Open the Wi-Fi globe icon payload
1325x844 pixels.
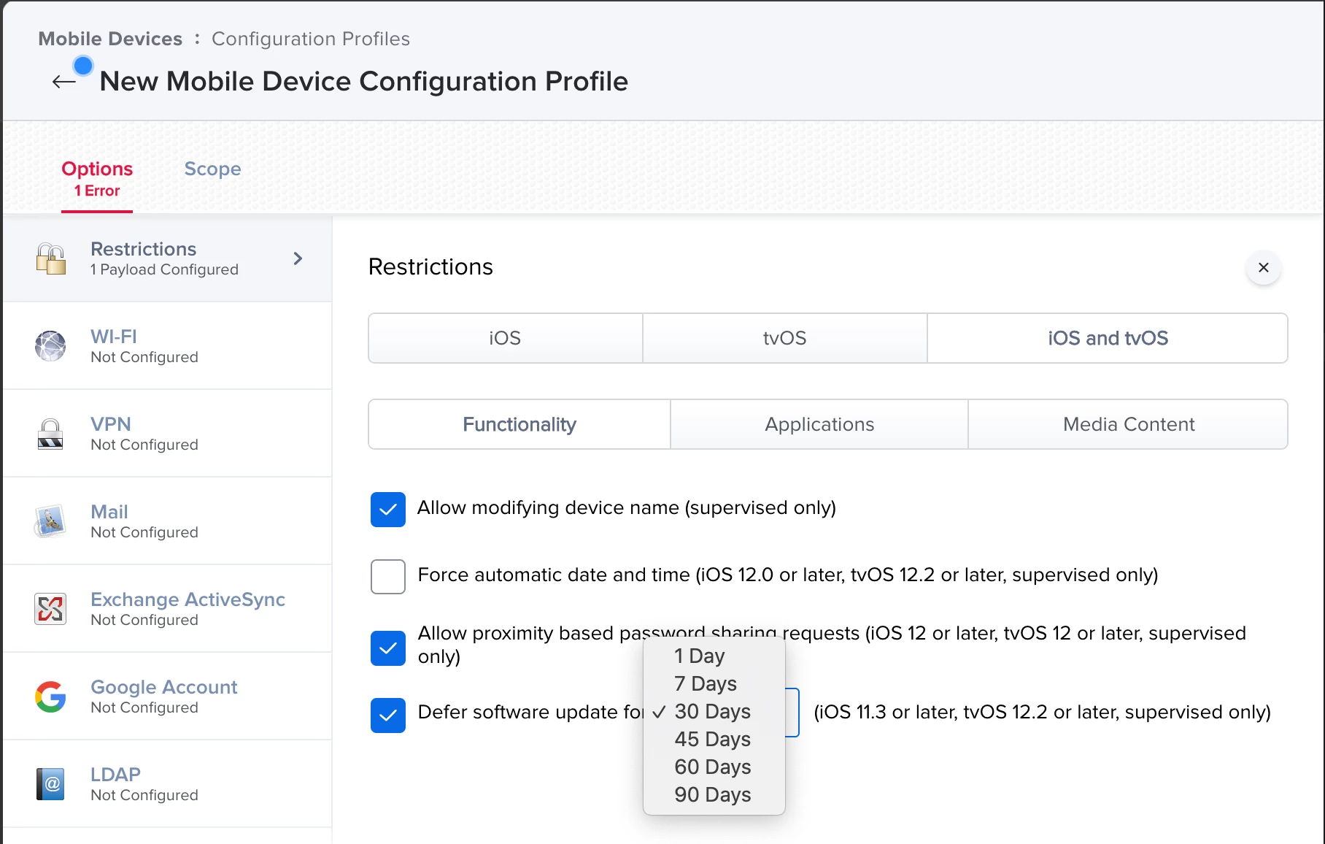50,346
